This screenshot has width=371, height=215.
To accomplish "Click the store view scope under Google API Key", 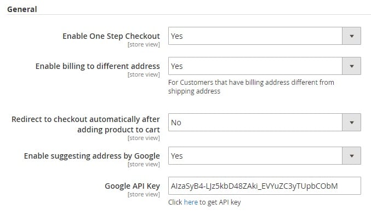I will coord(144,194).
